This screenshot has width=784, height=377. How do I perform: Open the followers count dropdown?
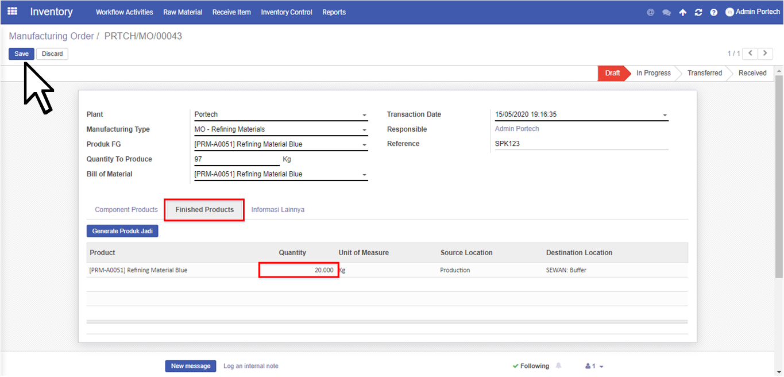pos(594,366)
